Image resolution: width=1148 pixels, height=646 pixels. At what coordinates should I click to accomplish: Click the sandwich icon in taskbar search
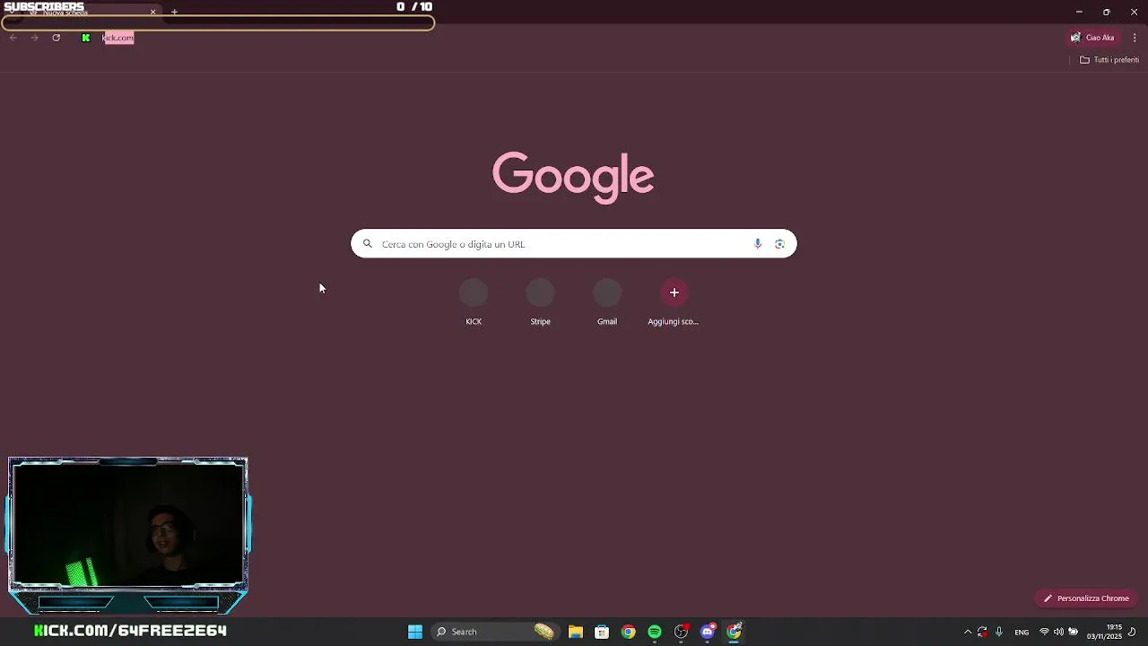tap(544, 632)
